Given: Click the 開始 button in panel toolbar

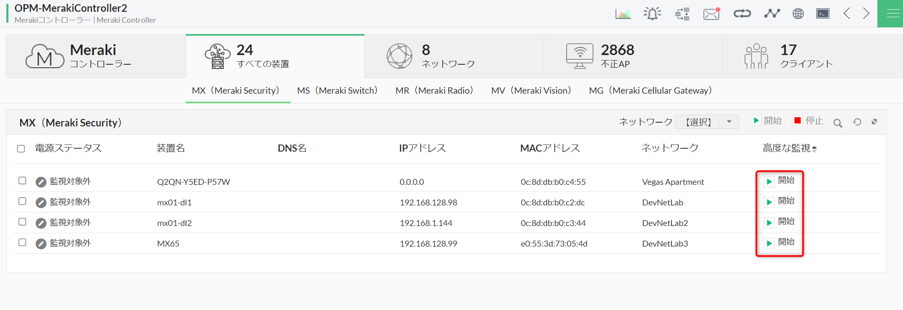Looking at the screenshot, I should (x=766, y=121).
